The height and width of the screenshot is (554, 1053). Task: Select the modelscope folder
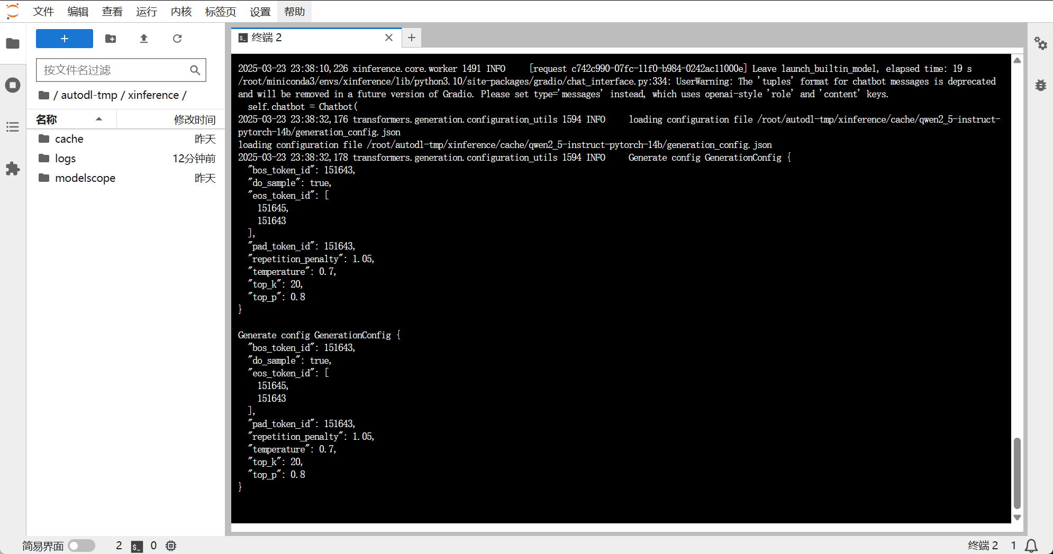point(126,178)
